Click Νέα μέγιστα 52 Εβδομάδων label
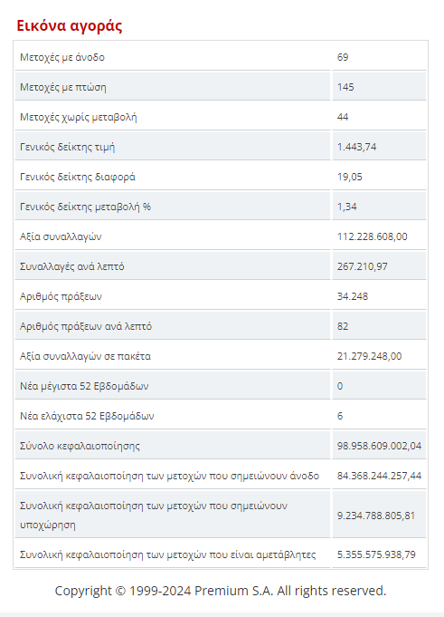444x617 pixels. click(84, 386)
